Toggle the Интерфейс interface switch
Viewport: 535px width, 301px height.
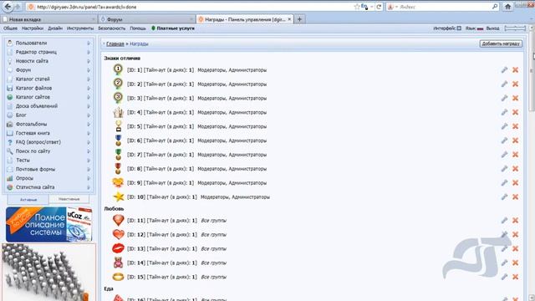(459, 28)
